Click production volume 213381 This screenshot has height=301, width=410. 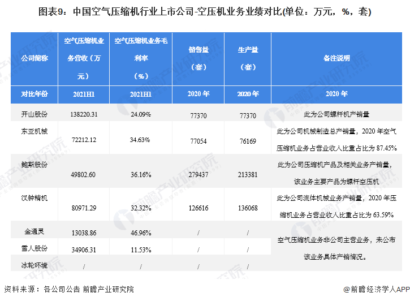tap(248, 175)
